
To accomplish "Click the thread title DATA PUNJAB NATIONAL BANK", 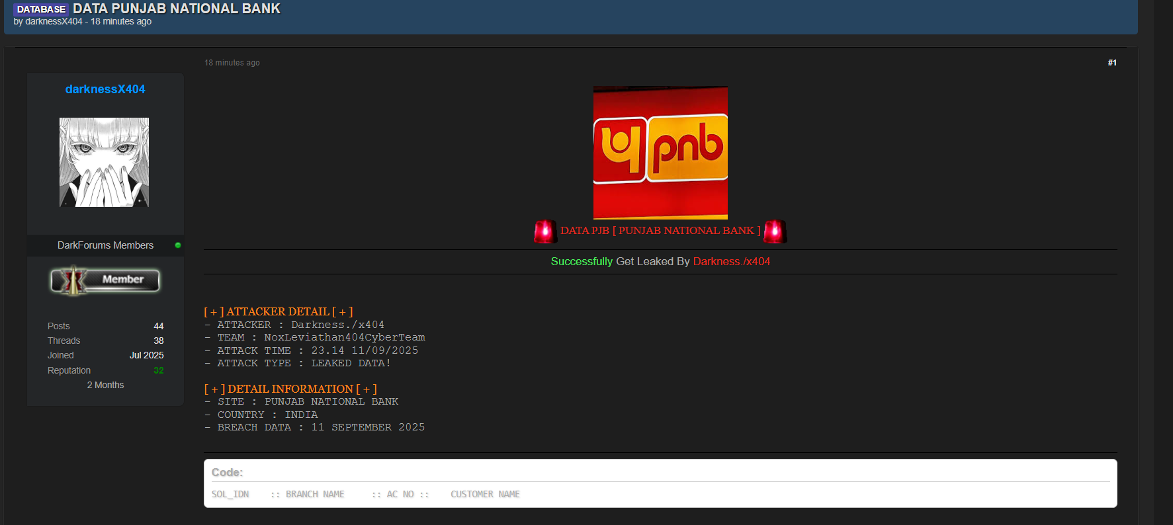I will (176, 9).
